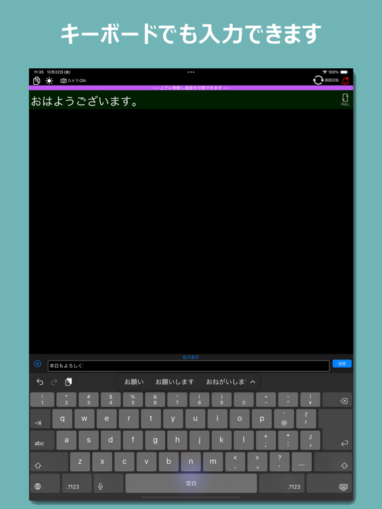Tap the Wi-Fi status icon
The width and height of the screenshot is (382, 509).
click(x=324, y=72)
